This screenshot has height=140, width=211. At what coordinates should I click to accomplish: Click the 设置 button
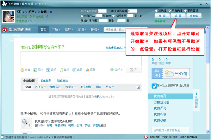pyautogui.click(x=178, y=16)
